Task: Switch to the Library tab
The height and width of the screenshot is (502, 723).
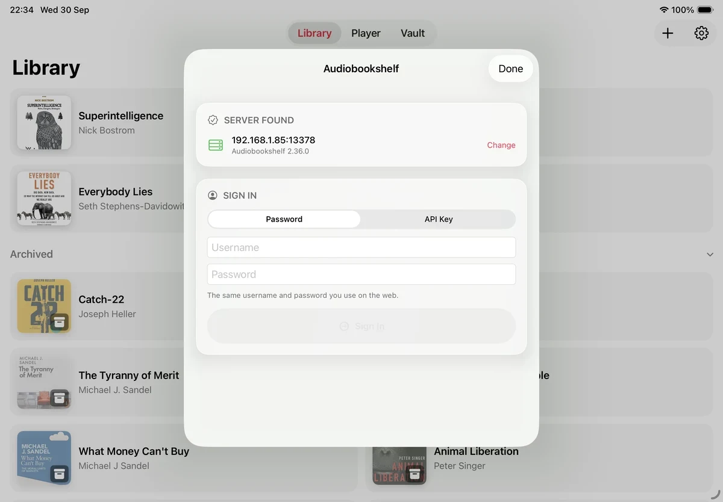Action: click(315, 33)
